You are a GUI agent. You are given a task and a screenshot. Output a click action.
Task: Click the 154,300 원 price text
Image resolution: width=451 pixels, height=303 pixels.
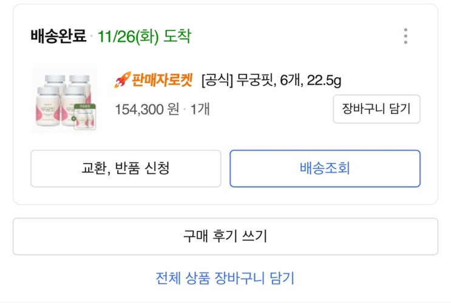(x=147, y=110)
